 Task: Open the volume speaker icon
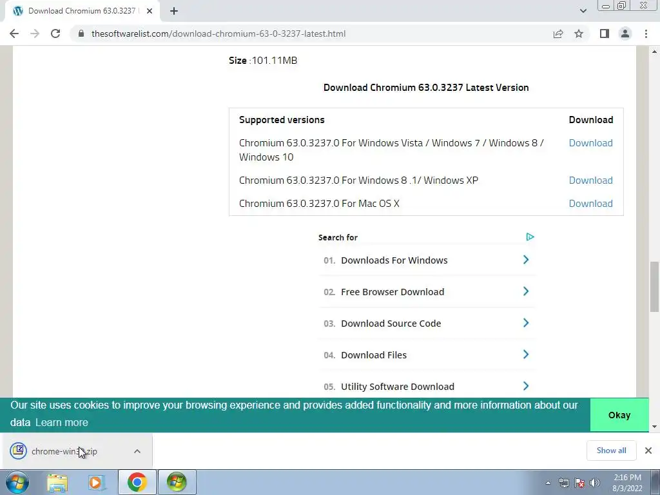click(595, 483)
